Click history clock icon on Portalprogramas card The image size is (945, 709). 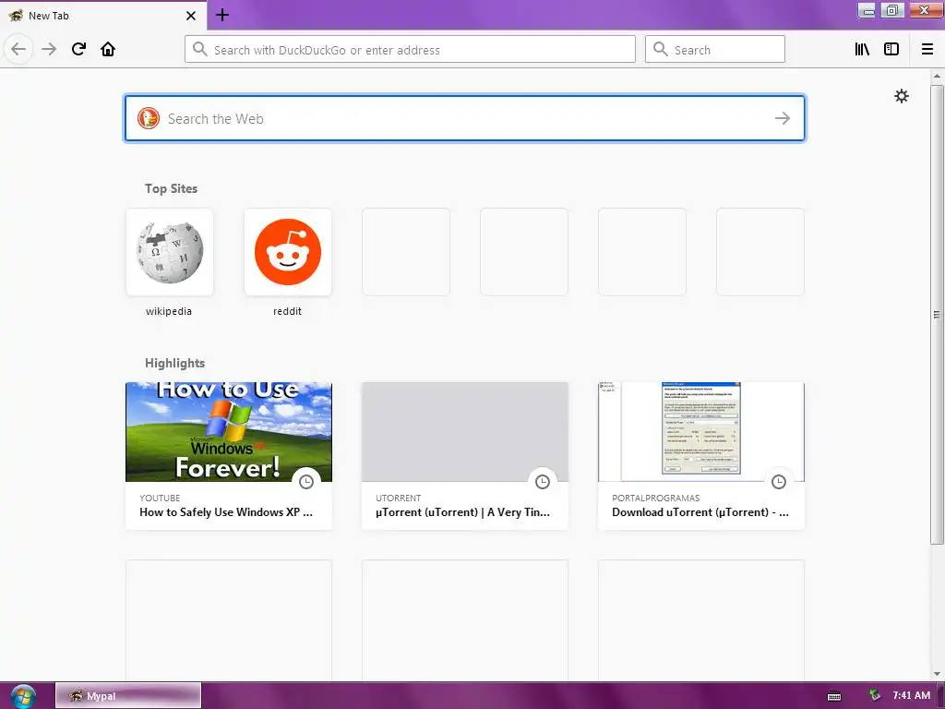779,482
